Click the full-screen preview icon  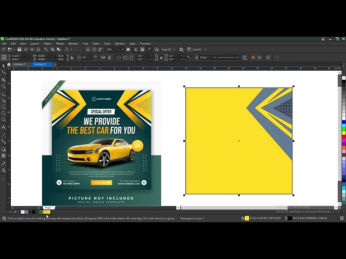[x=129, y=49]
